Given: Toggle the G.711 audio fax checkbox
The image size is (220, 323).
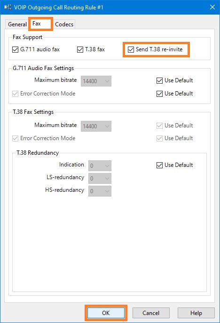Looking at the screenshot, I should [15, 50].
